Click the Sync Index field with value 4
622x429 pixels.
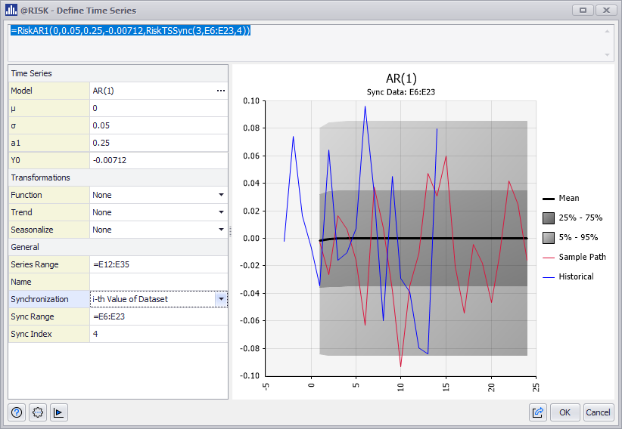[x=157, y=334]
